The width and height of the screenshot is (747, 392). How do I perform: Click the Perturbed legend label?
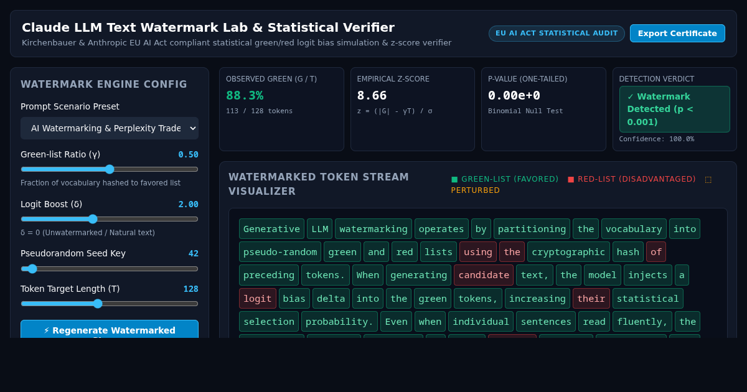click(476, 190)
